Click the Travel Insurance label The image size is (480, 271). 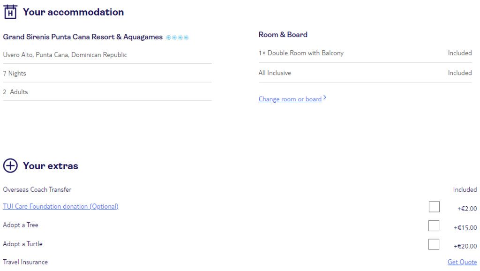[x=25, y=262]
